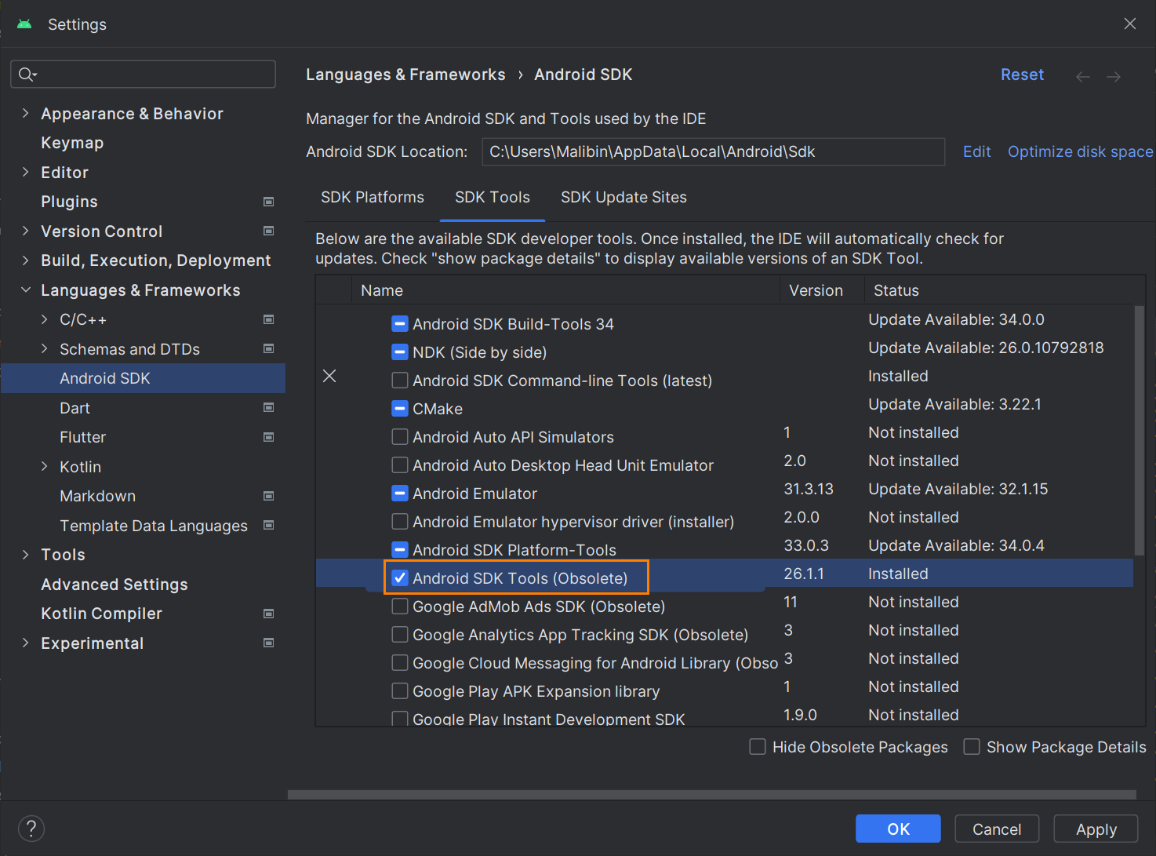
Task: Select the SDK Tools tab
Action: (493, 197)
